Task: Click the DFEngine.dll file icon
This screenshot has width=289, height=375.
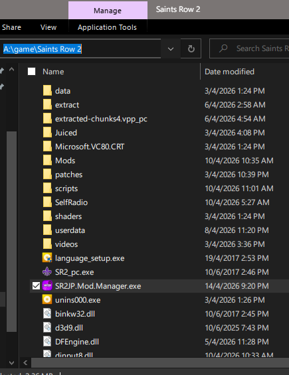Action: coord(47,342)
